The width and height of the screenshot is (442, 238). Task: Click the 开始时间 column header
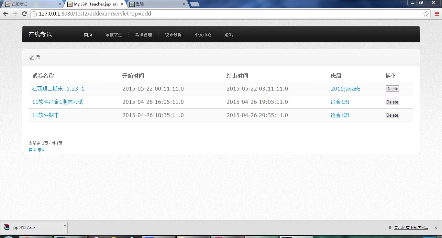click(133, 76)
